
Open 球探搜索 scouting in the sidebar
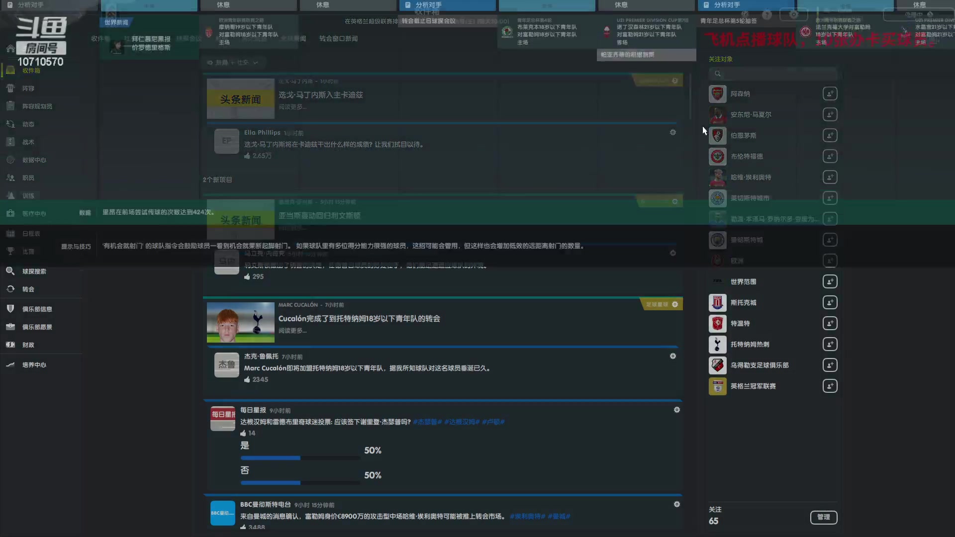coord(34,271)
